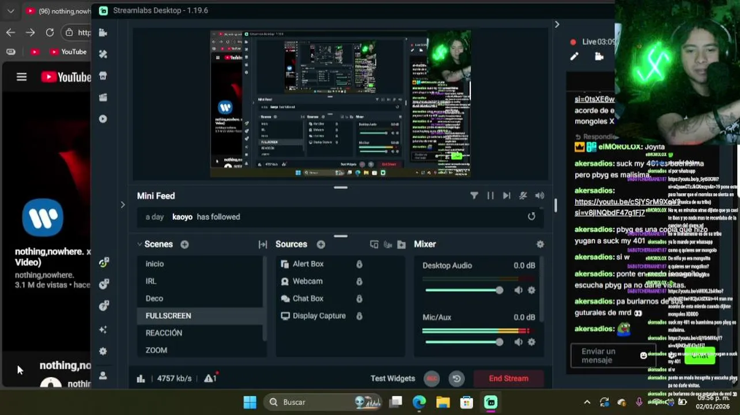Mute Mic/Aux in the mixer
The width and height of the screenshot is (740, 415).
[x=518, y=342]
